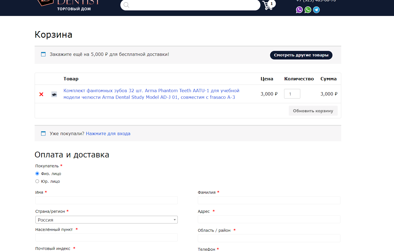
Task: Click the WhatsApp contact icon
Action: (308, 10)
